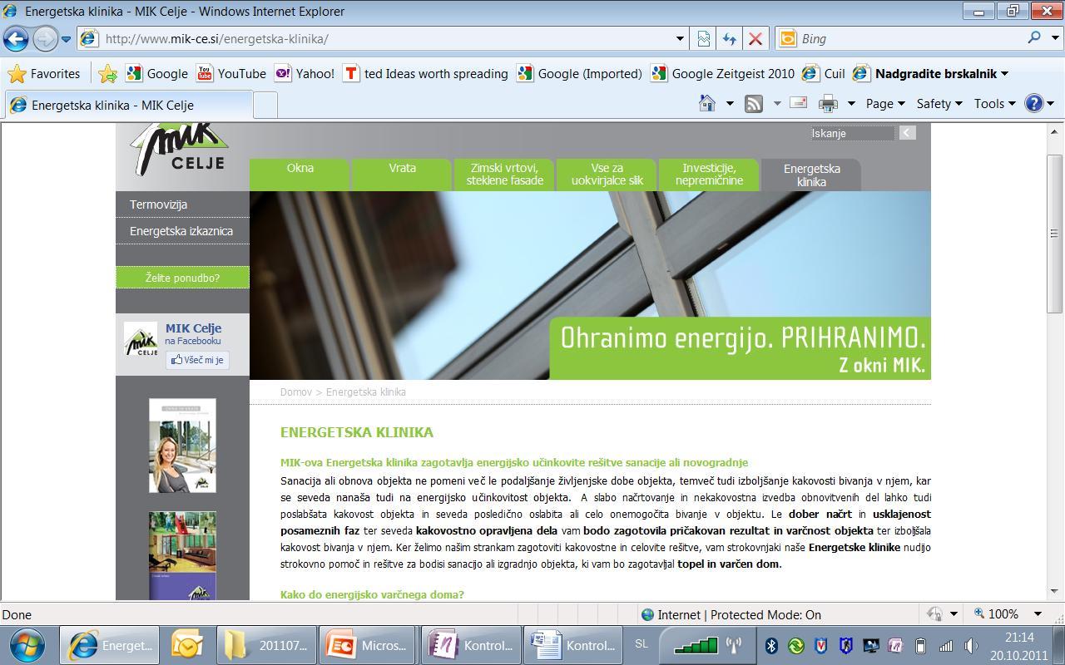Open Cuil bookmark
The width and height of the screenshot is (1065, 665).
click(x=823, y=73)
